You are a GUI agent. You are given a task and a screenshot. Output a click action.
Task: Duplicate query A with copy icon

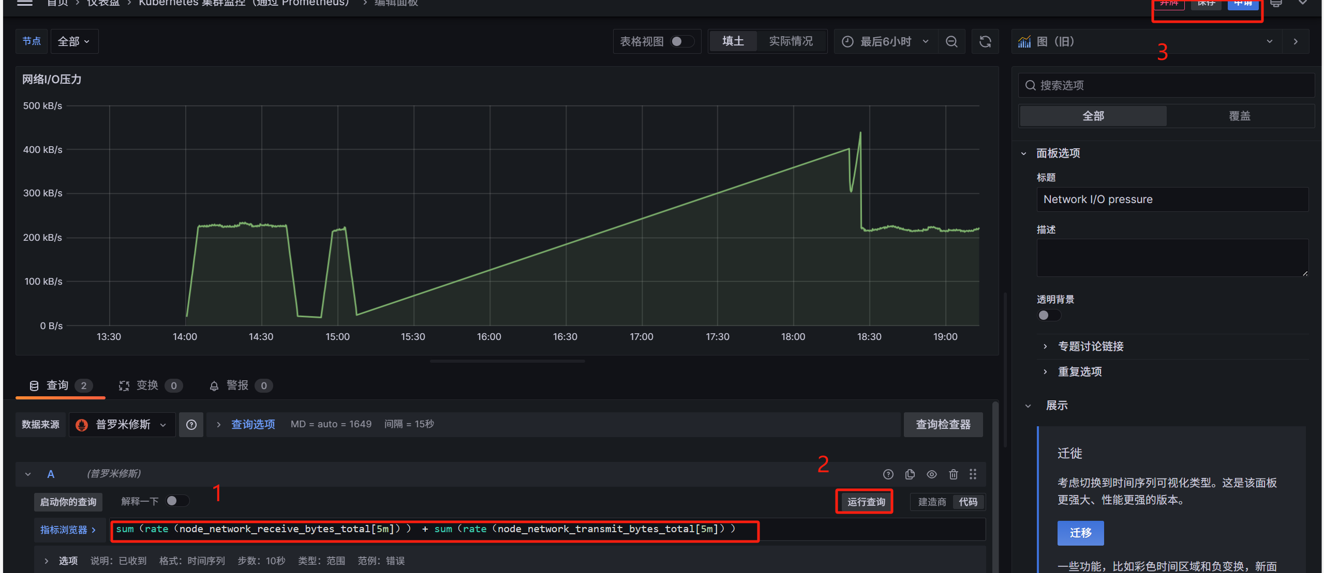910,474
